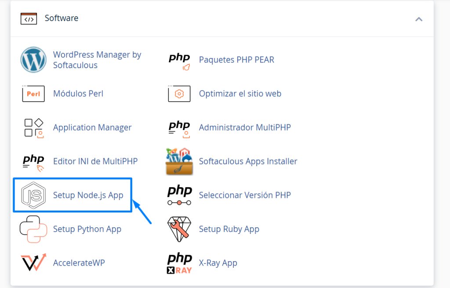
Task: Open WordPress Manager by Softaculous link
Action: coord(97,60)
